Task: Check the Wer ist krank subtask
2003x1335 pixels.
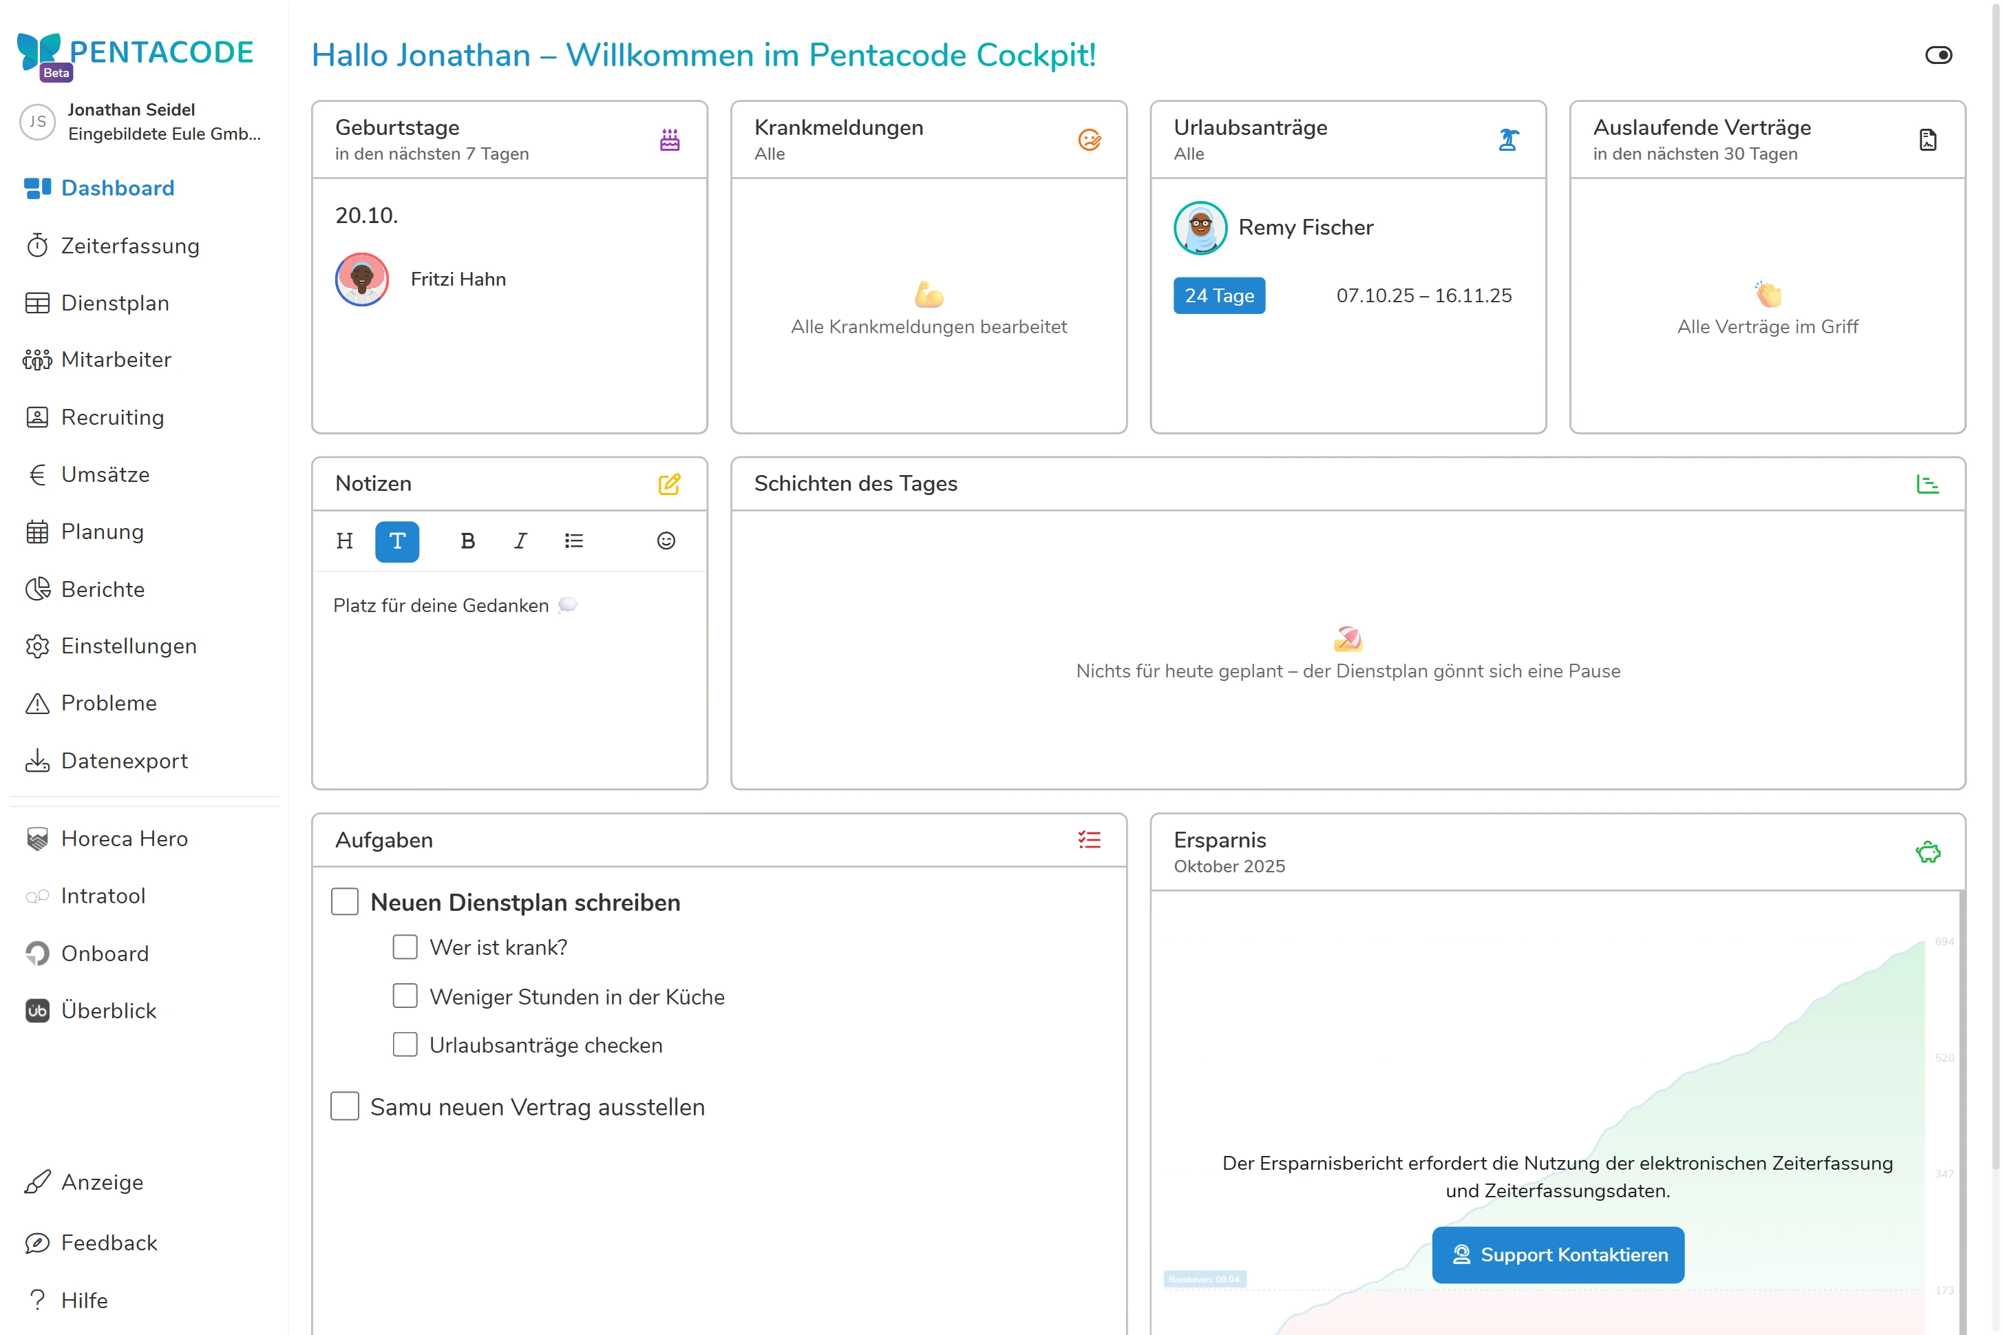Action: coord(405,946)
